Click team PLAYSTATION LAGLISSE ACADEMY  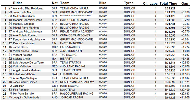[75, 16]
